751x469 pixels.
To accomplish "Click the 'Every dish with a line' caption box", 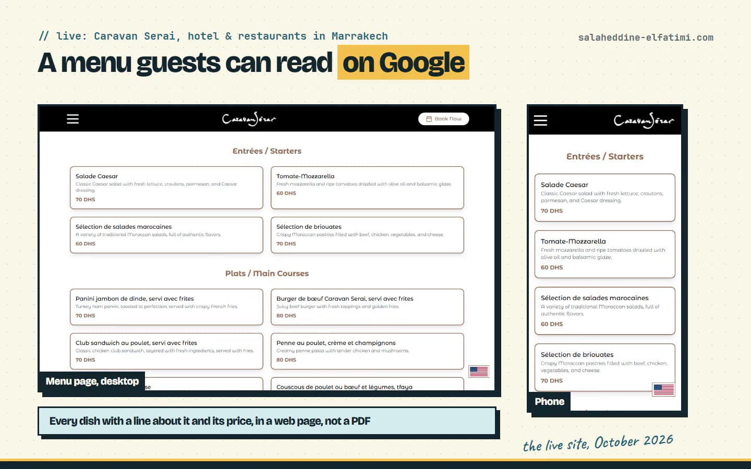I will coord(267,421).
